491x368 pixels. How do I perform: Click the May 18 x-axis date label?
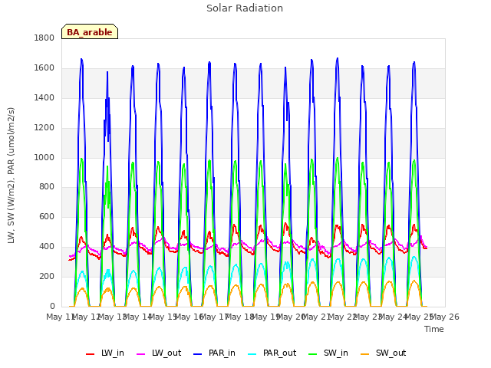coord(239,317)
